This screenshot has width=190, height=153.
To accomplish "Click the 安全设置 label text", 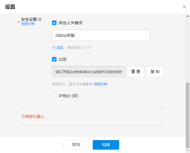I will coord(29,19).
